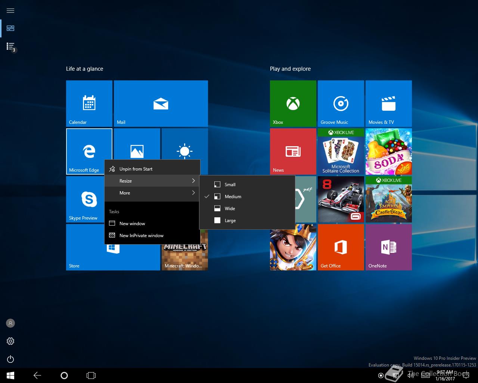Image resolution: width=478 pixels, height=383 pixels.
Task: Launch the Calendar tile
Action: (89, 104)
